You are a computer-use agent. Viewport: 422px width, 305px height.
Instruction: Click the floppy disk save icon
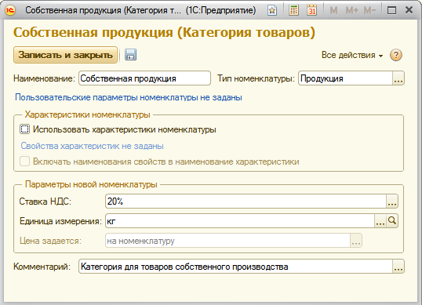coord(130,55)
